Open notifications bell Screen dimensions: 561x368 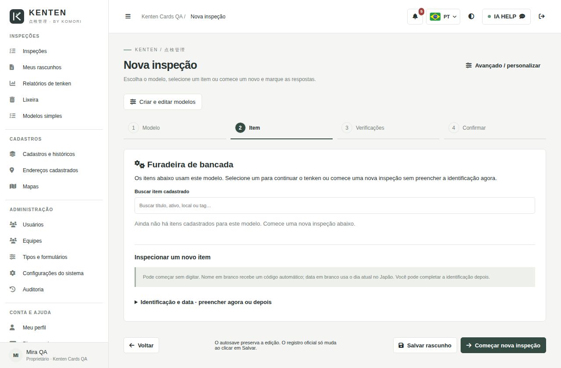(x=415, y=17)
